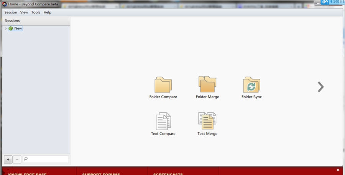Open the Help menu
The image size is (345, 175).
47,12
